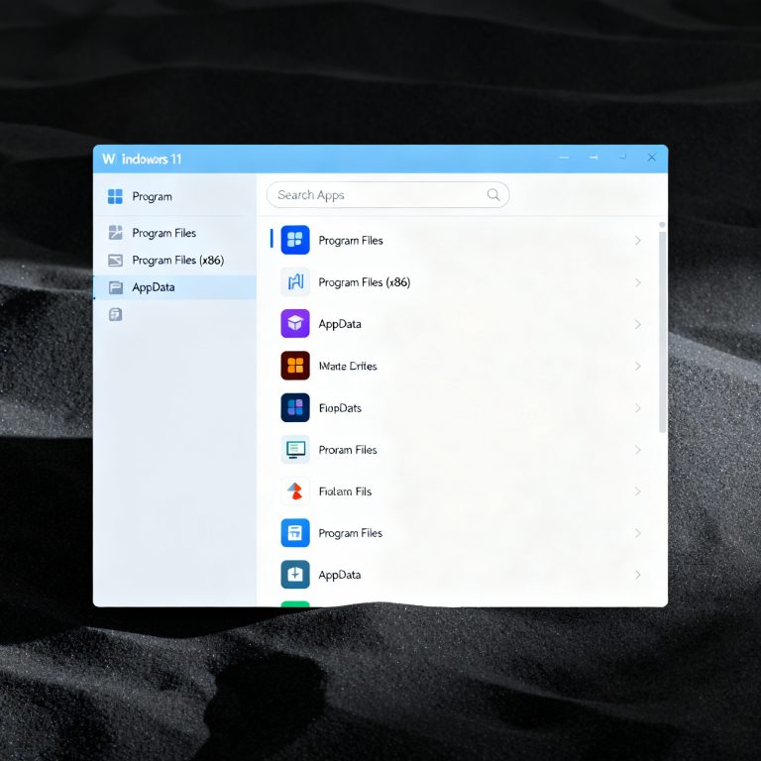Image resolution: width=761 pixels, height=761 pixels.
Task: Select Program Files in the sidebar
Action: 174,233
